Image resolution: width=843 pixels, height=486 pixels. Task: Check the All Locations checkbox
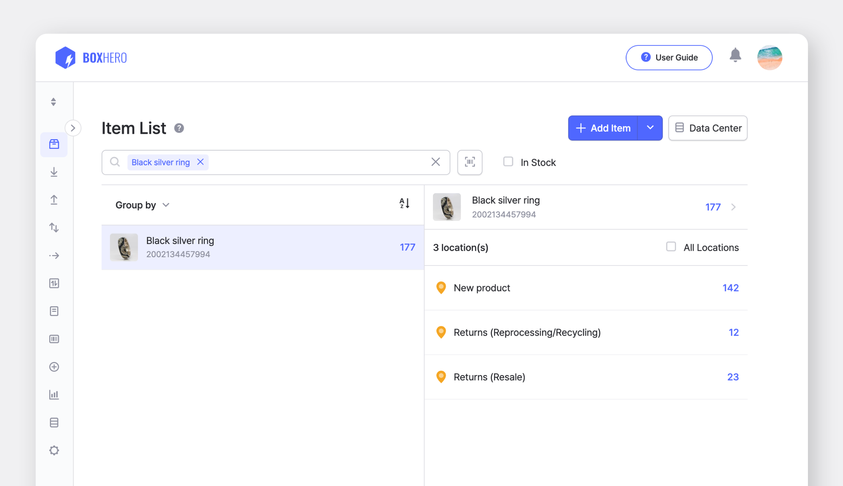click(671, 247)
